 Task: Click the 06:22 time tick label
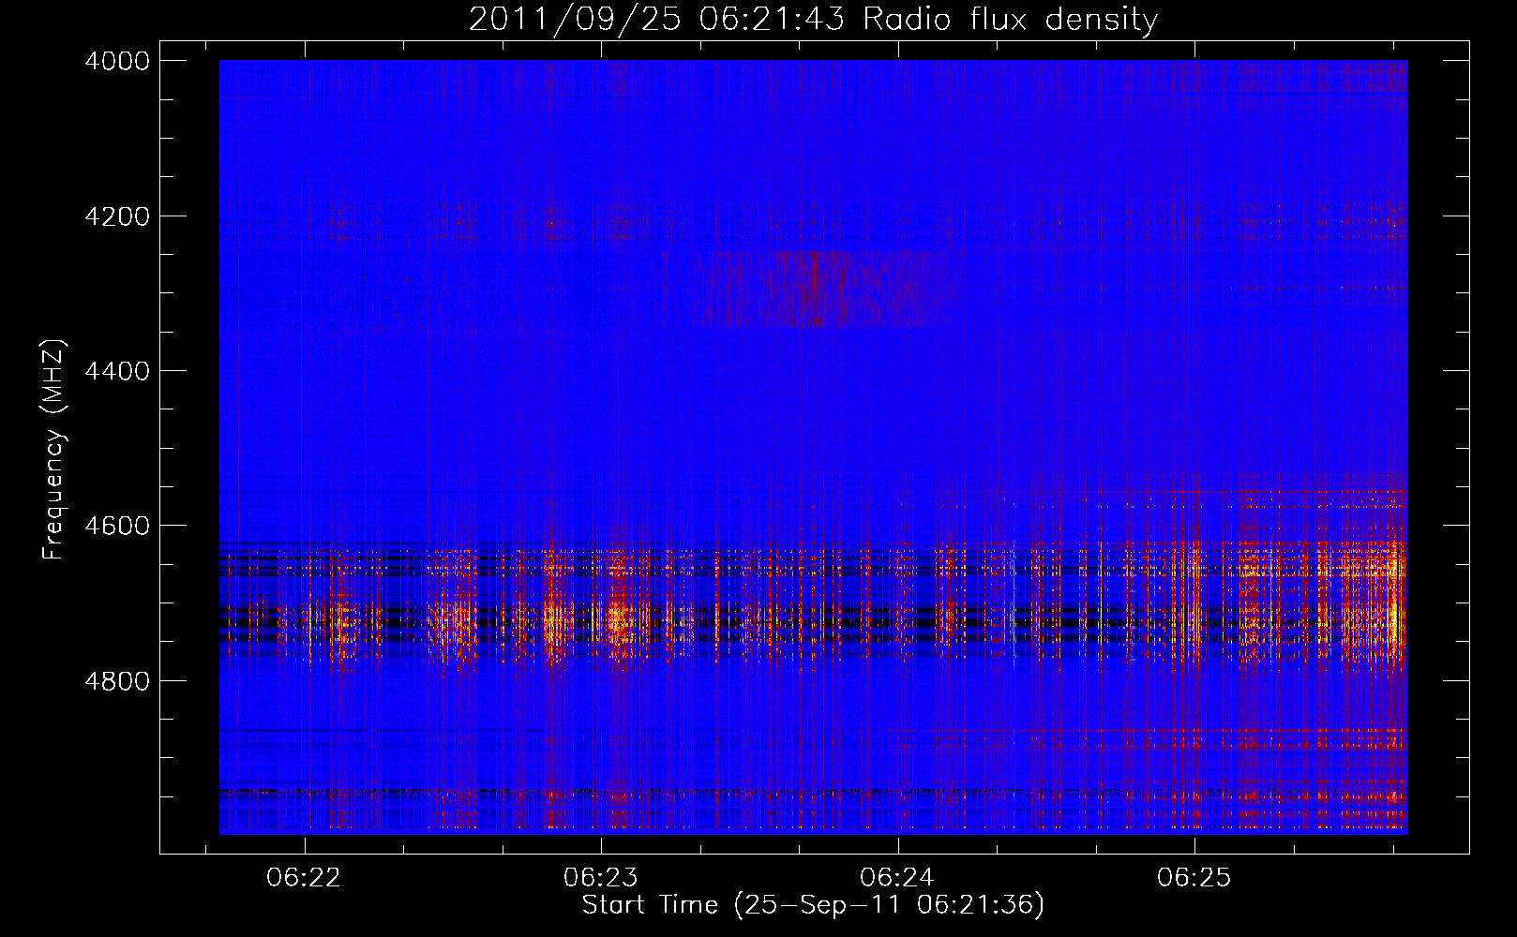click(303, 878)
